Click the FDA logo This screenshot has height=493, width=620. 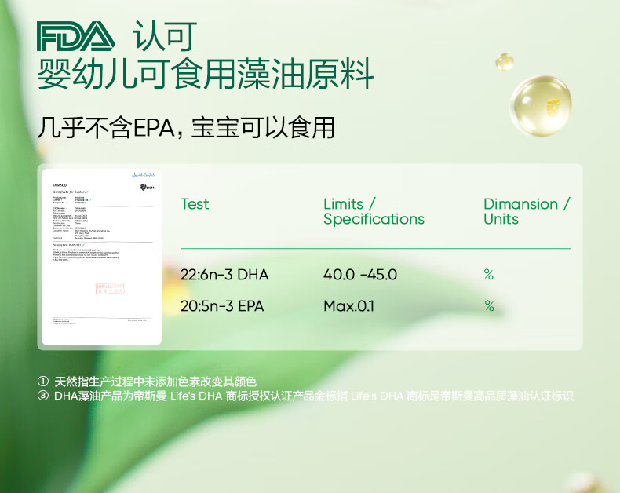[75, 36]
